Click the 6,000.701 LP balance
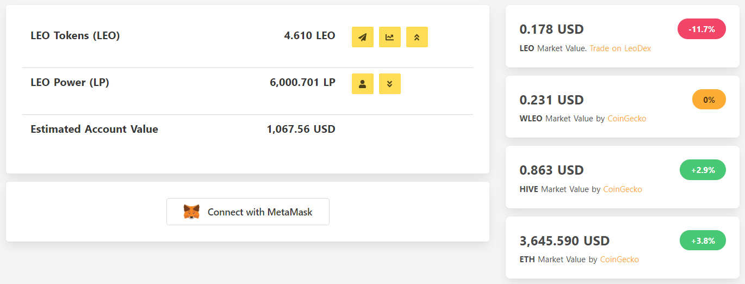 (302, 83)
